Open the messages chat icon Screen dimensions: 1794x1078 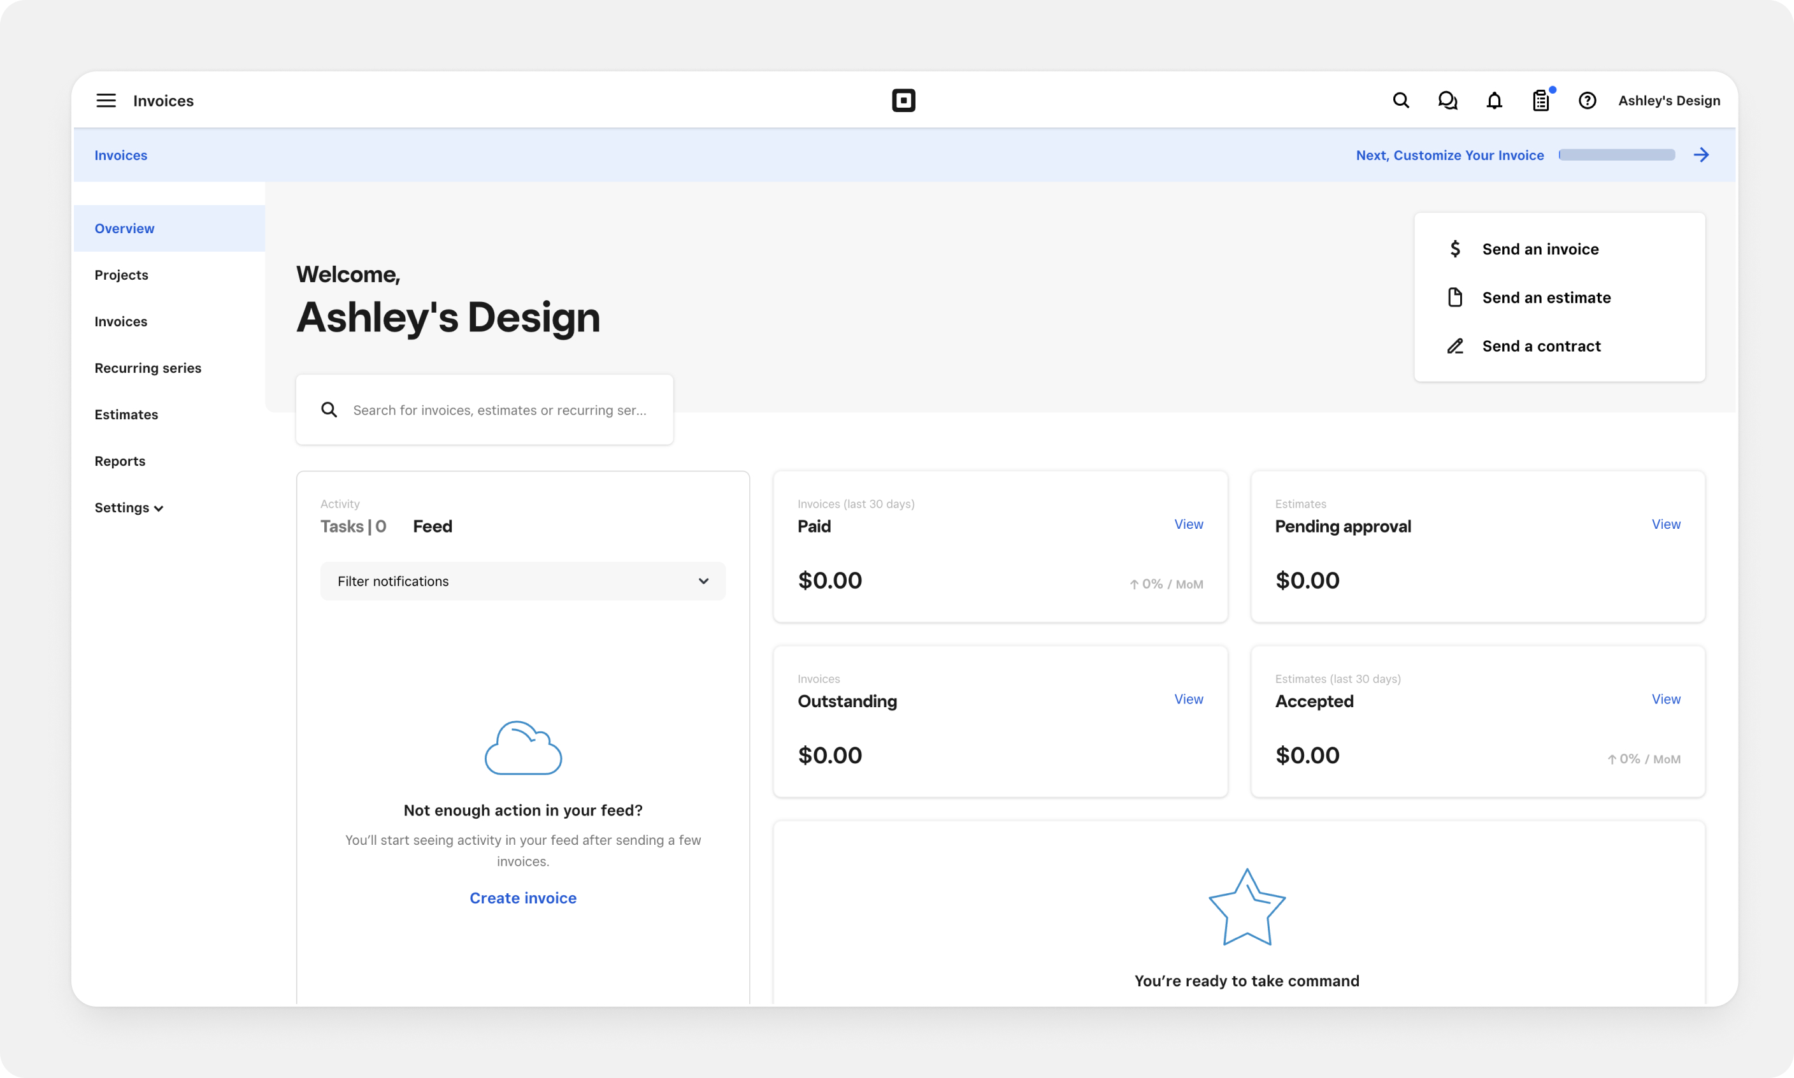pos(1447,100)
